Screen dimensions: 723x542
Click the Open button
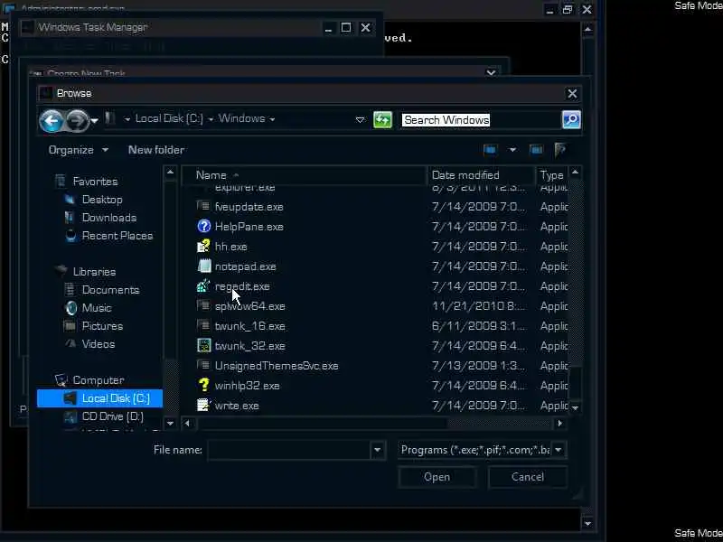(437, 477)
